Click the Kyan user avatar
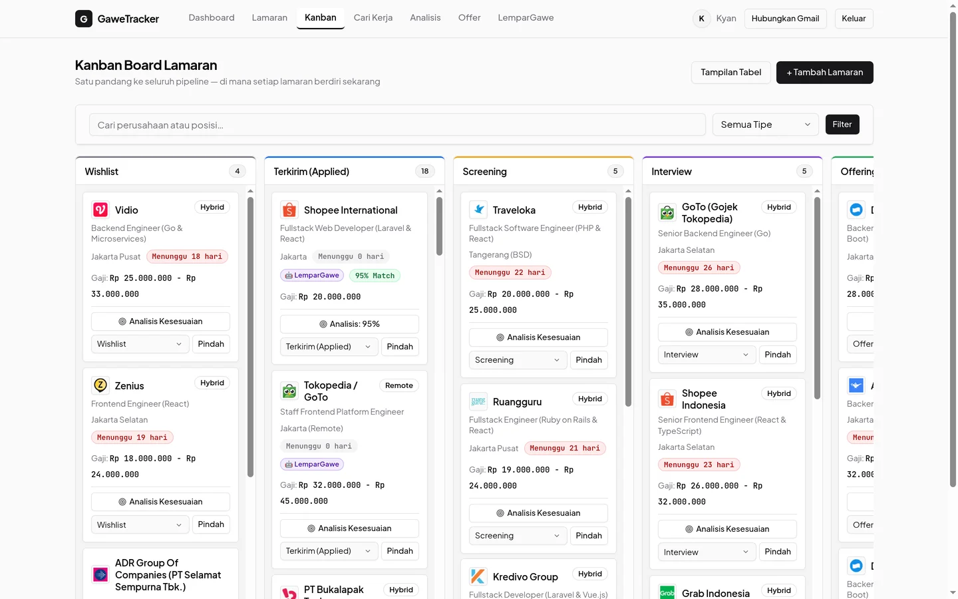The height and width of the screenshot is (599, 958). point(701,19)
